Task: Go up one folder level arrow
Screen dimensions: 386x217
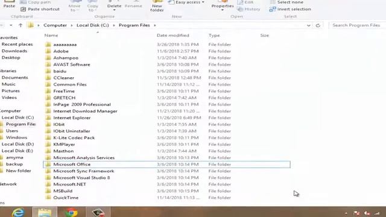Action: point(21,25)
